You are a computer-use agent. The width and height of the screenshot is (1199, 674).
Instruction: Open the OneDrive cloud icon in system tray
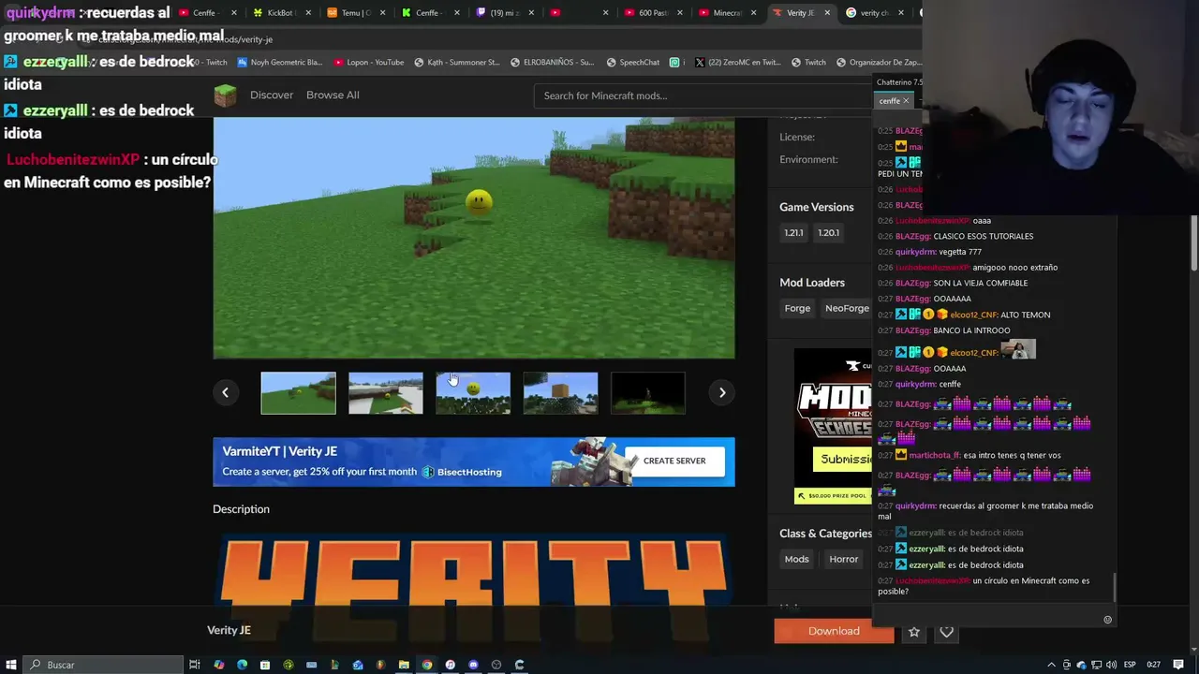click(x=1081, y=665)
